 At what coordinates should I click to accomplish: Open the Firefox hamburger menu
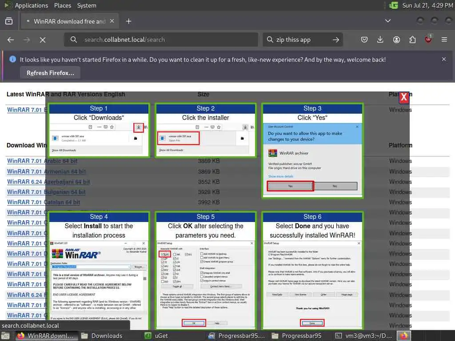click(x=444, y=40)
